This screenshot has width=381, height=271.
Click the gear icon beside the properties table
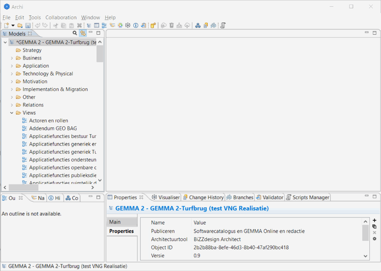375,239
